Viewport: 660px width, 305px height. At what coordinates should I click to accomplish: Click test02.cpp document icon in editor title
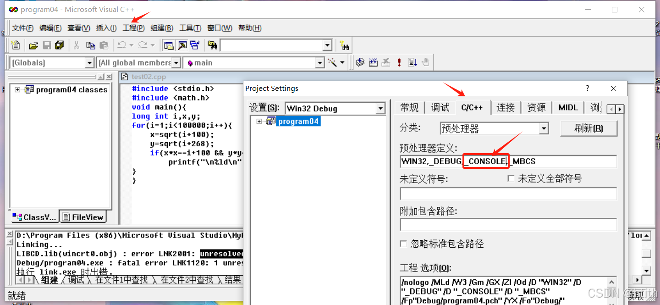(x=125, y=77)
